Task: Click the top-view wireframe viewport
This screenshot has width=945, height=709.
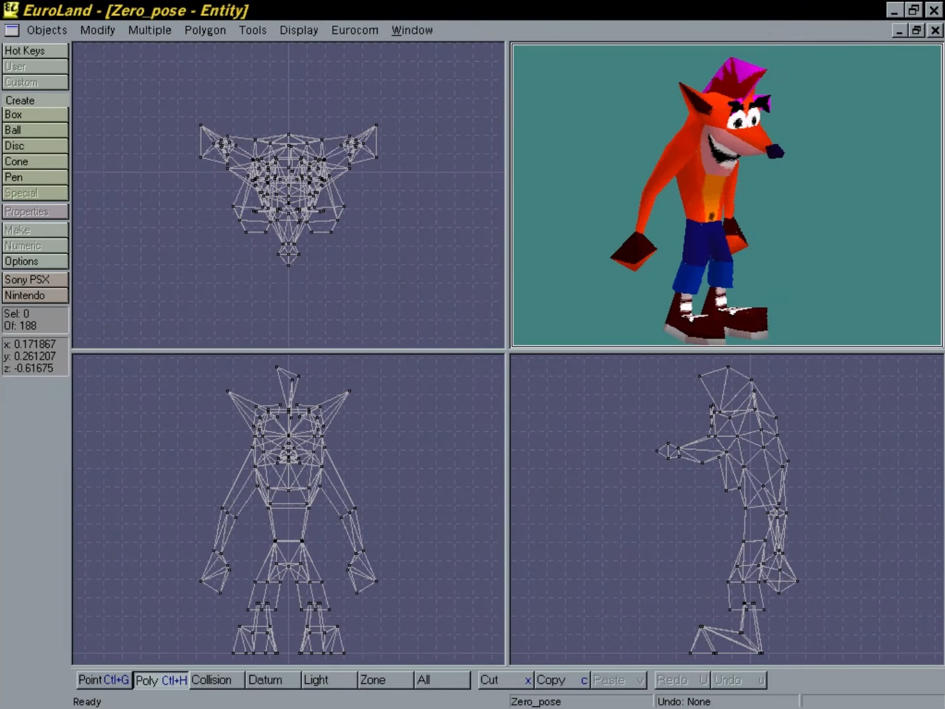Action: (x=288, y=195)
